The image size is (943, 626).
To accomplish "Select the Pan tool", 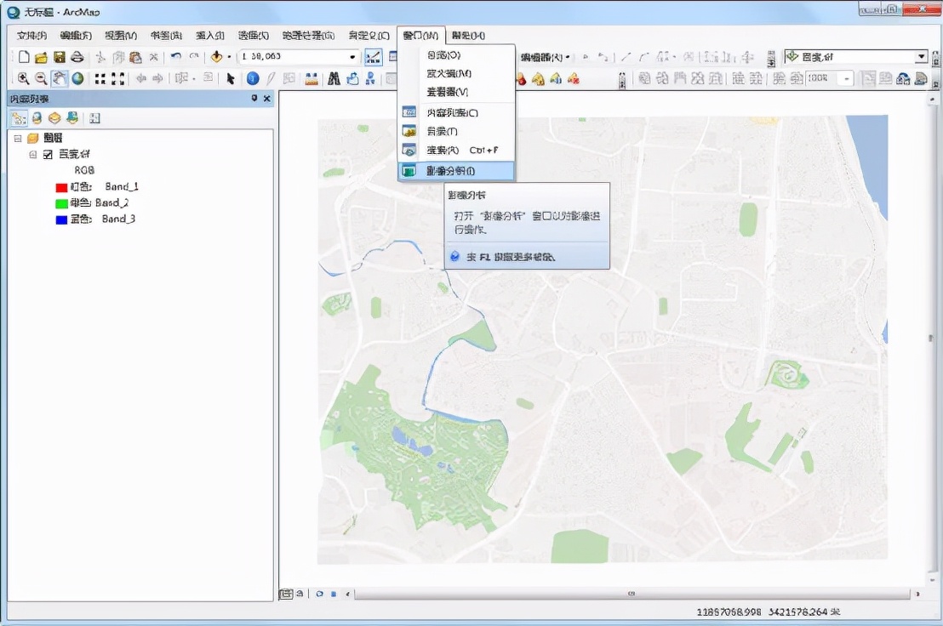I will point(58,77).
